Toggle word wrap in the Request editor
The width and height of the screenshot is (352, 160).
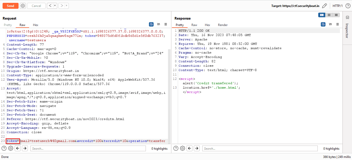pyautogui.click(x=151, y=24)
